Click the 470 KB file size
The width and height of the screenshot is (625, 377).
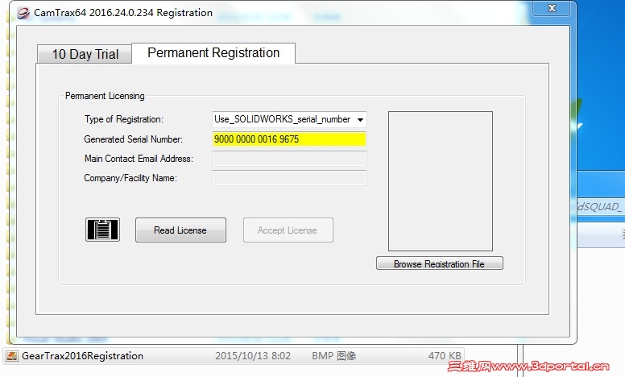[445, 356]
